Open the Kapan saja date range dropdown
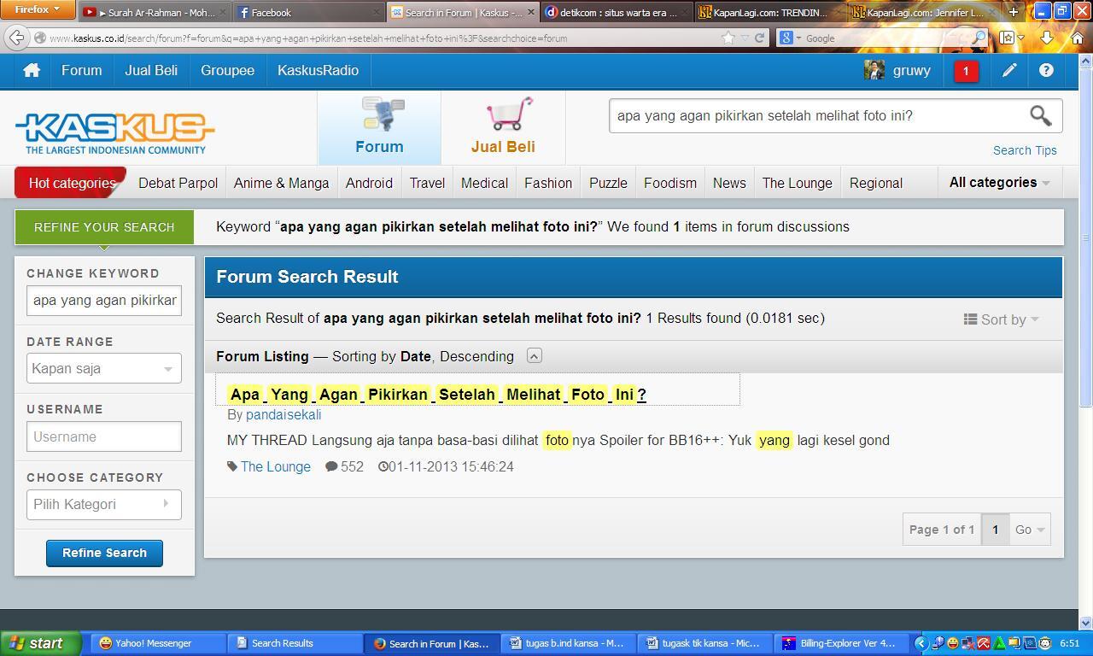The width and height of the screenshot is (1093, 656). tap(104, 368)
